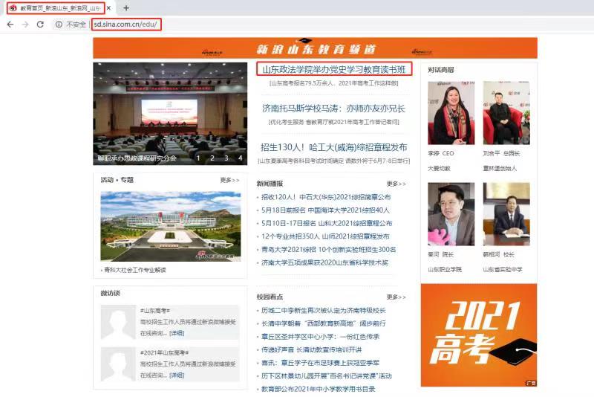Open the #山东高考# topic link
The width and height of the screenshot is (594, 397).
coord(155,311)
